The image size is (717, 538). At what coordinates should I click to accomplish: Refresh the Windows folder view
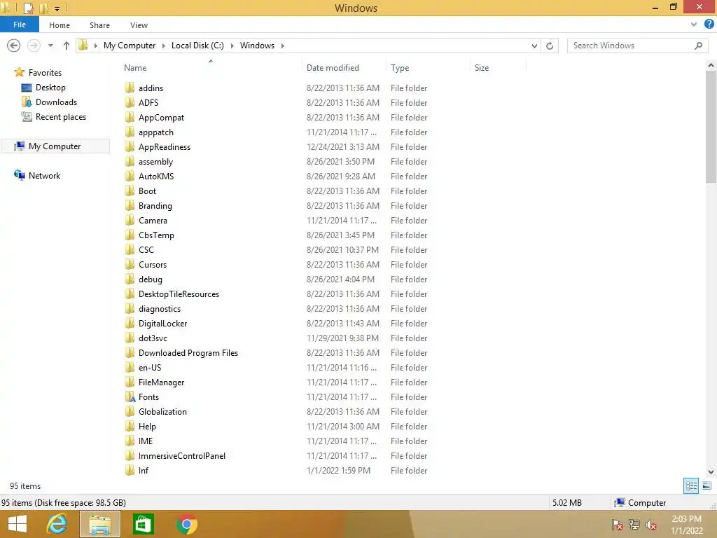tap(550, 46)
